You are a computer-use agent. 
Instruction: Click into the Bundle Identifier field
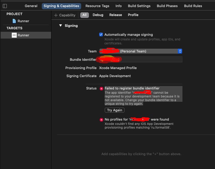point(141,60)
